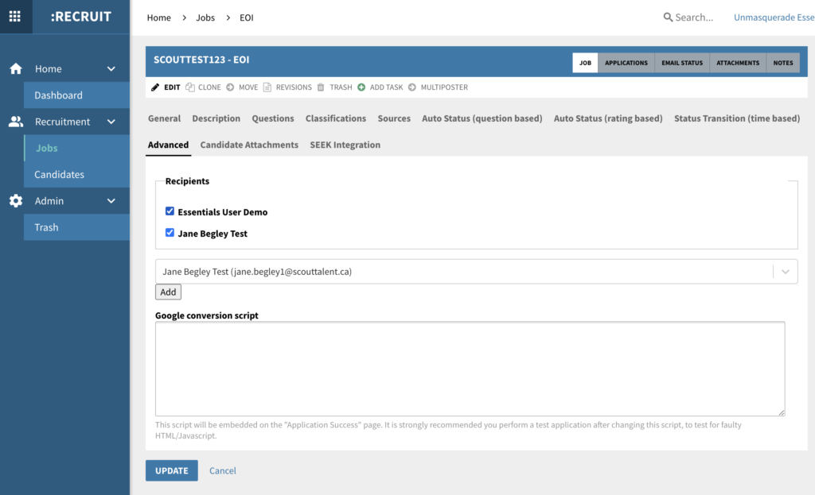Click the Trash bin icon in toolbar
Viewport: 815px width, 495px height.
[321, 87]
